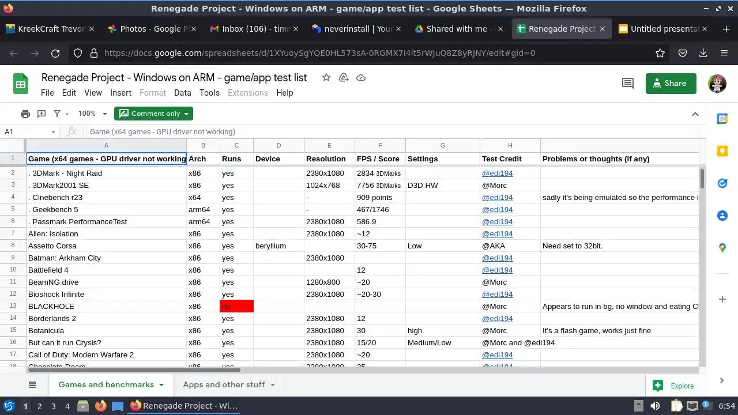Click the Name box showing A1

click(x=25, y=132)
